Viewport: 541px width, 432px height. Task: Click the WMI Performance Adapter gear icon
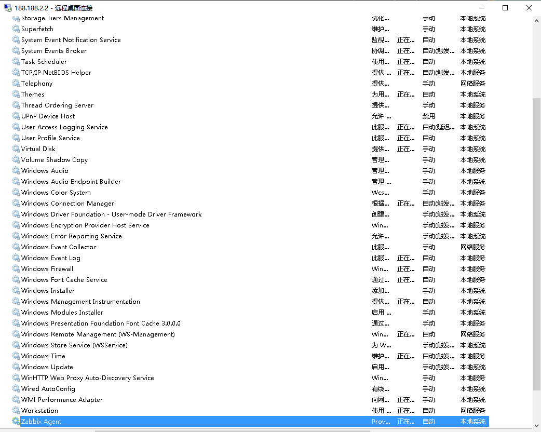(x=16, y=400)
